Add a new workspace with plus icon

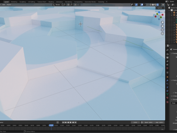(x=107, y=2)
